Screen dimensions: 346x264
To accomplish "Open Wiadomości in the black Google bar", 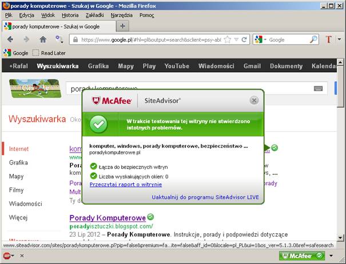I will pos(216,66).
